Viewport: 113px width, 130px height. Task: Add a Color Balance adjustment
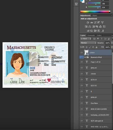pyautogui.click(x=90, y=27)
